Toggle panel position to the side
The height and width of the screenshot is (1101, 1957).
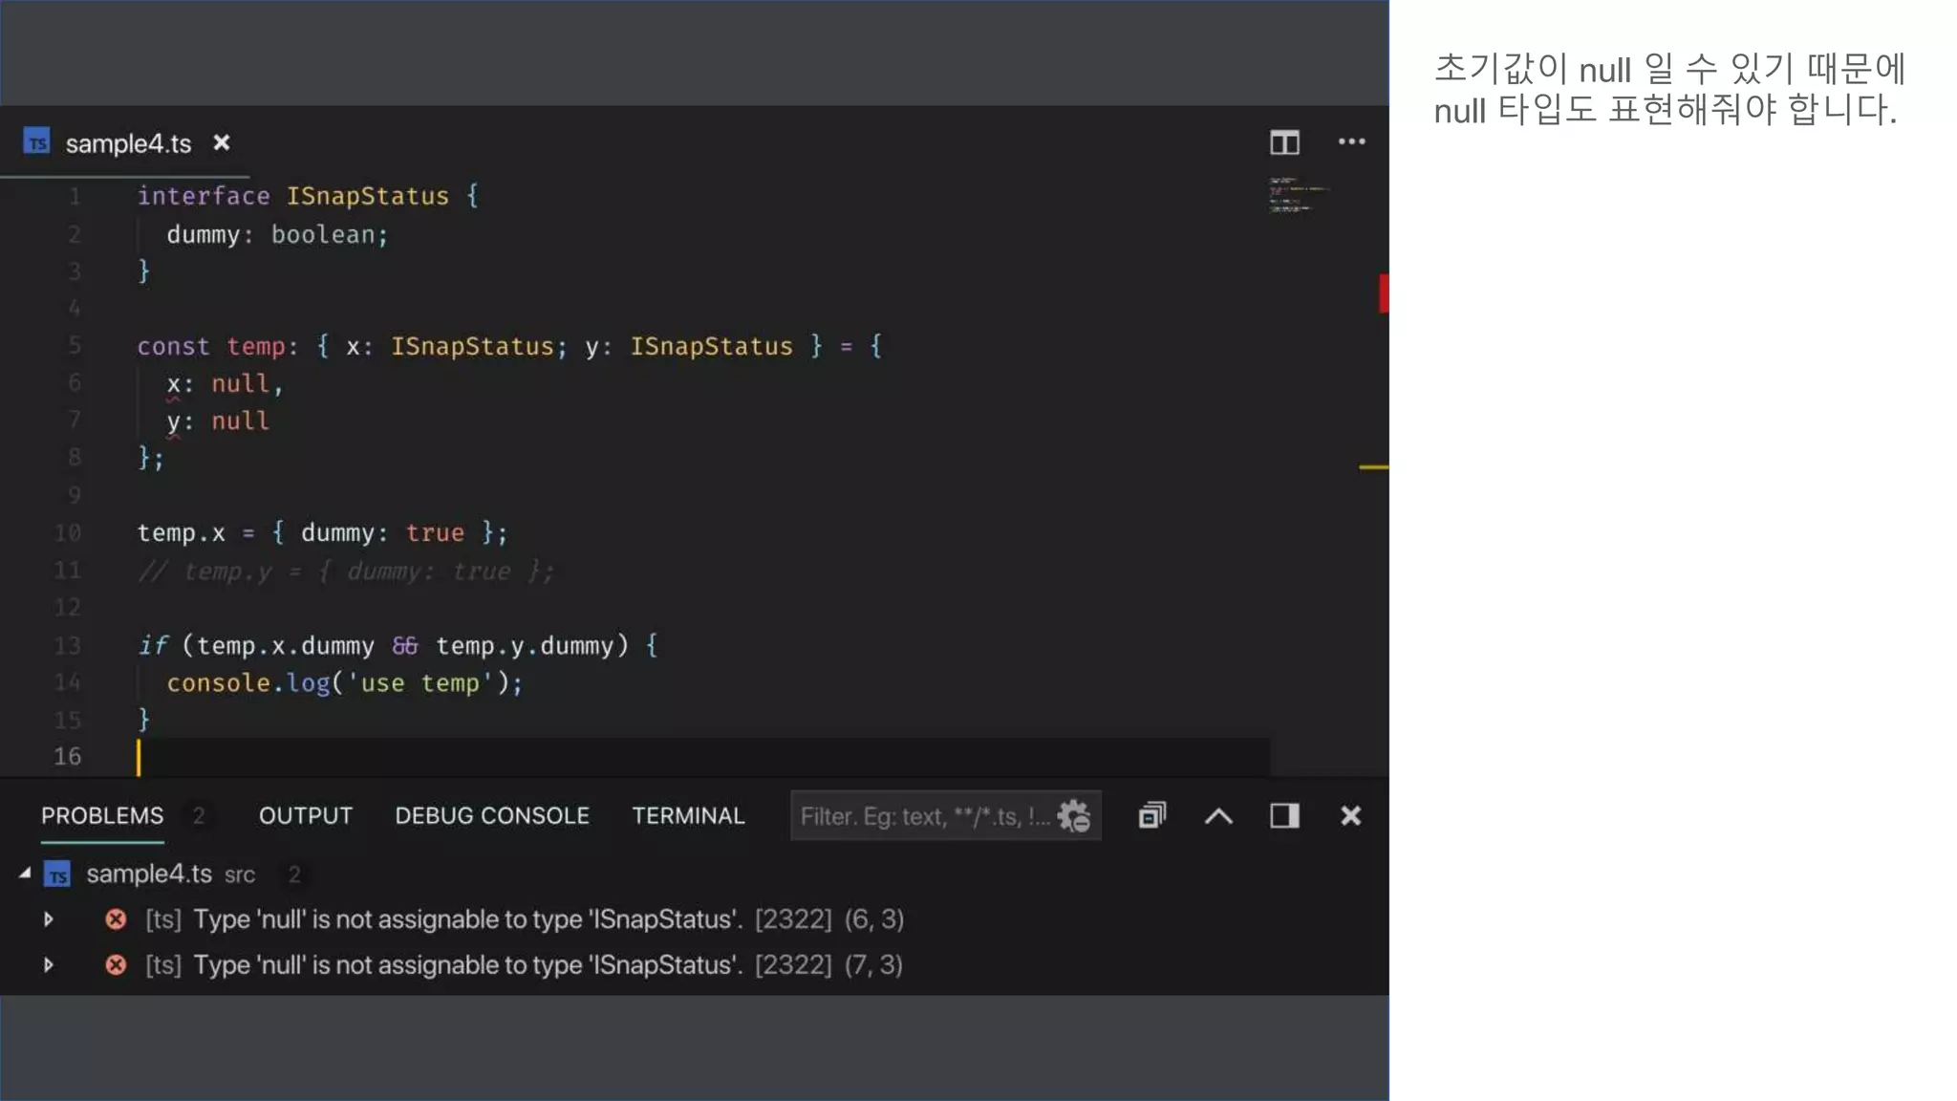point(1284,815)
